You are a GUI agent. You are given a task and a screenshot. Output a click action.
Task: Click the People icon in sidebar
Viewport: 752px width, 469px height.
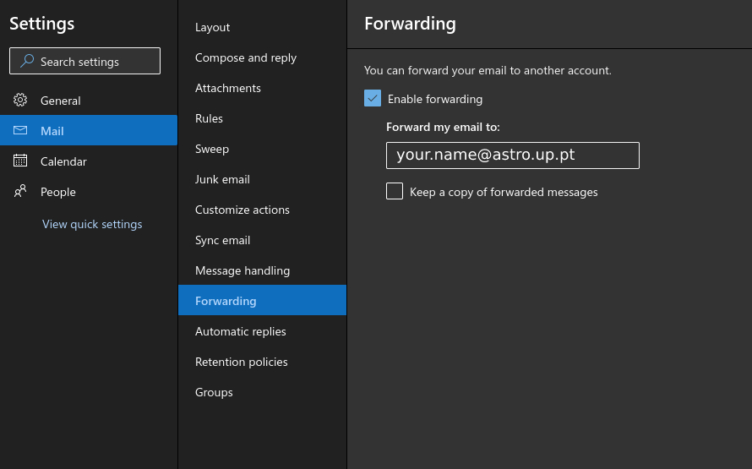tap(20, 191)
